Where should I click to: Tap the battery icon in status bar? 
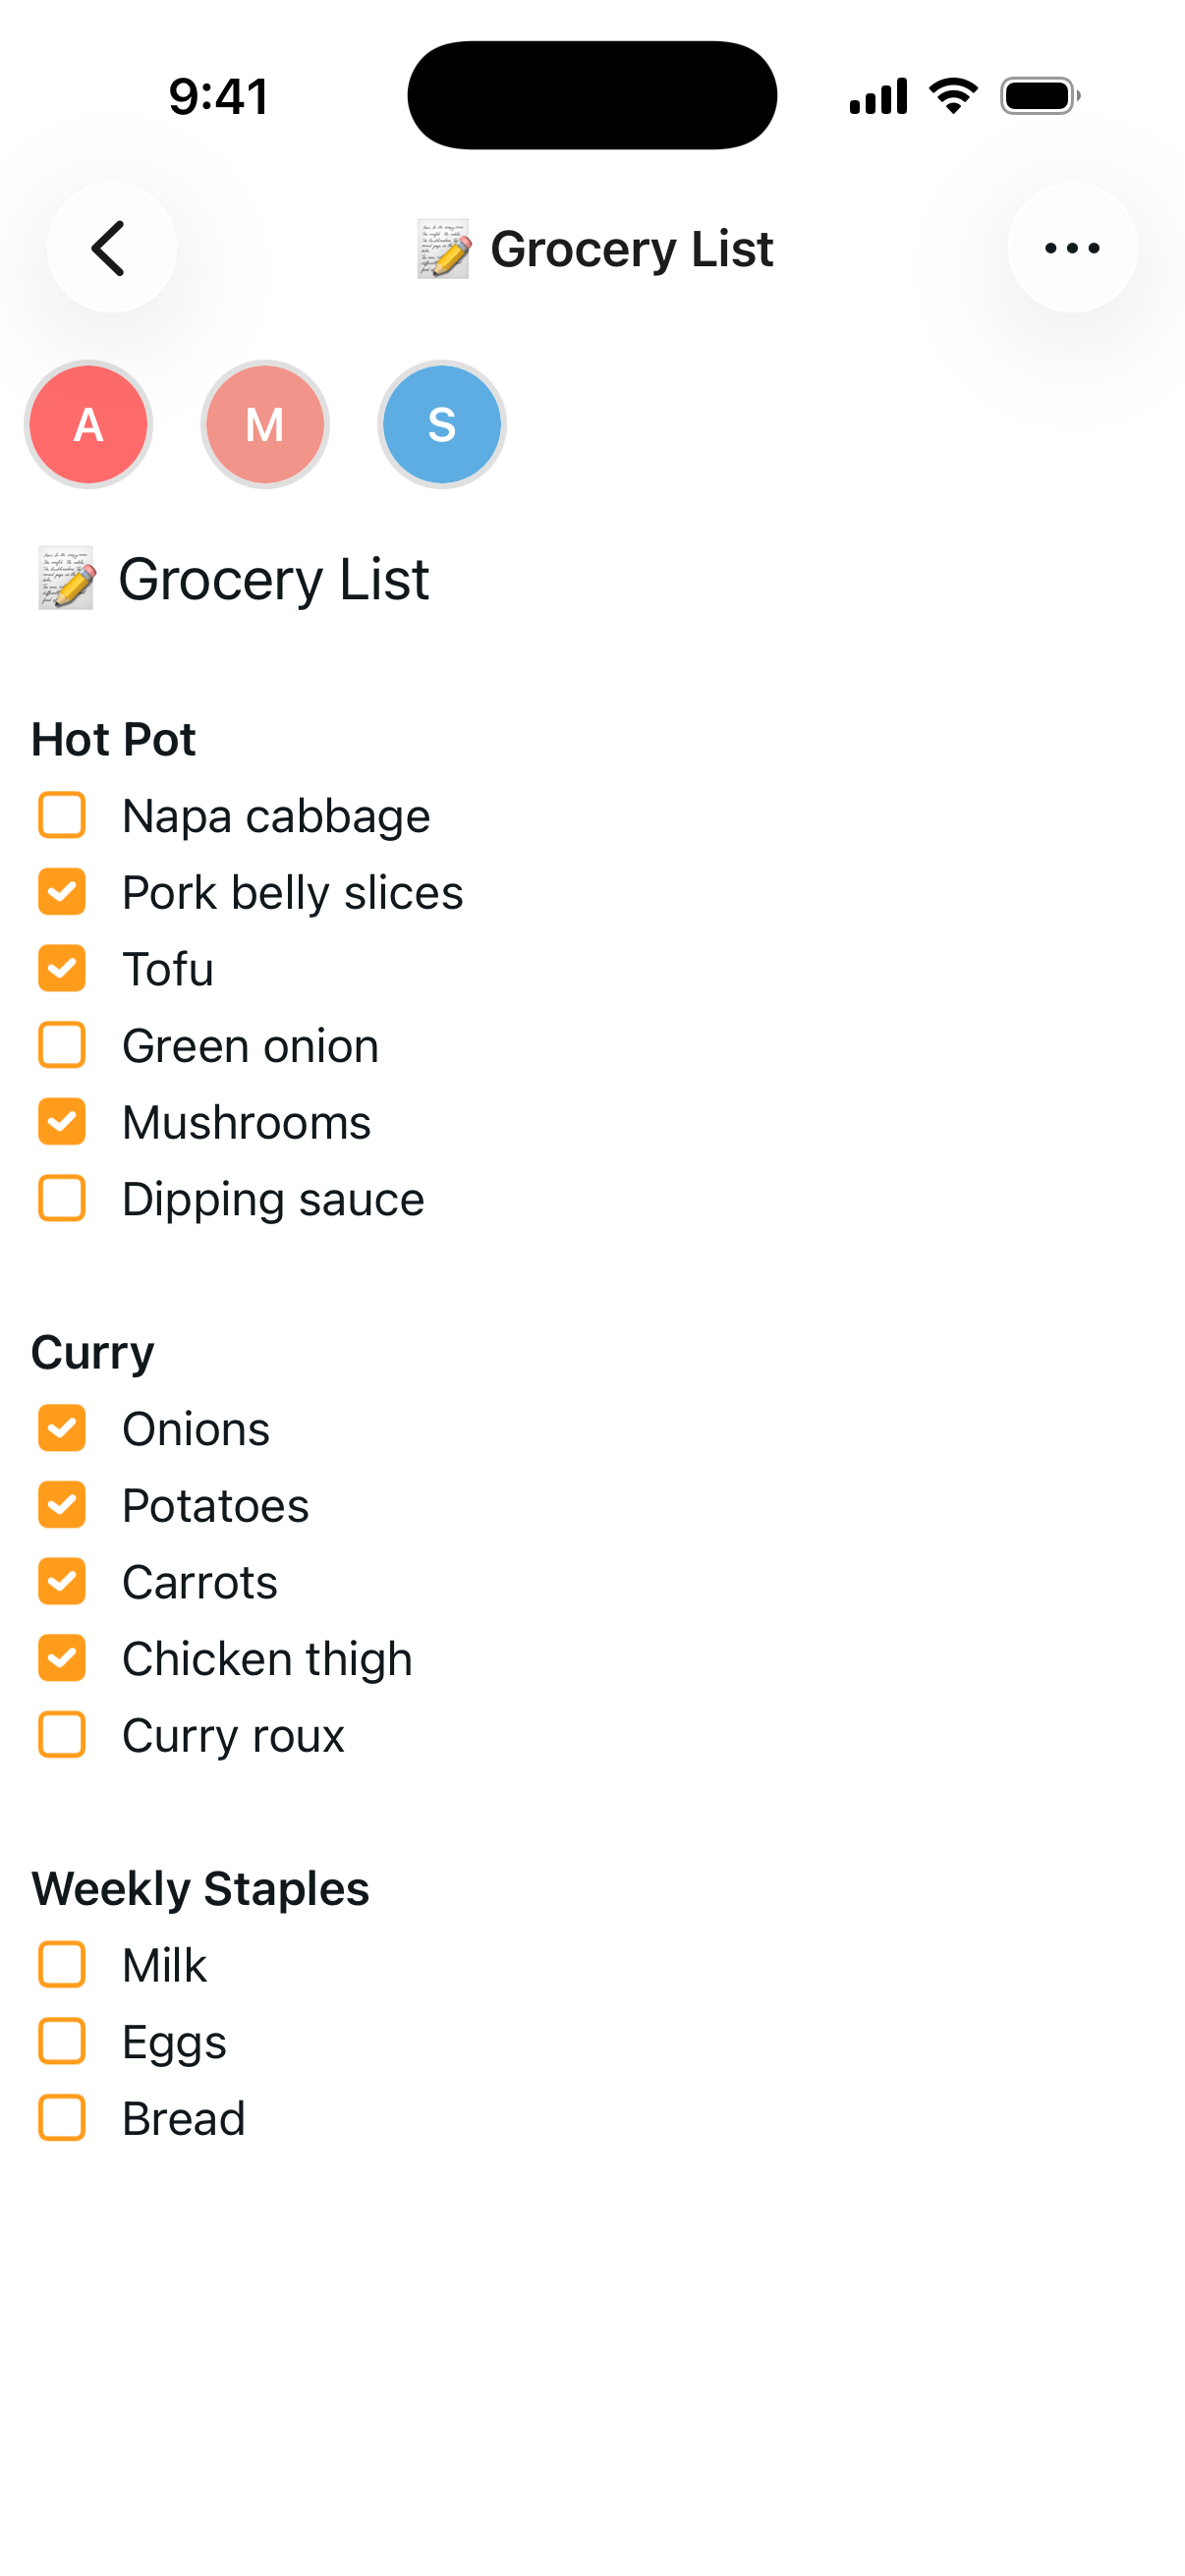pyautogui.click(x=1039, y=97)
